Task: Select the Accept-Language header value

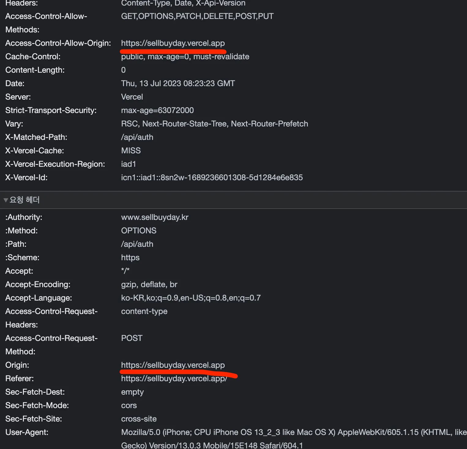Action: (191, 298)
